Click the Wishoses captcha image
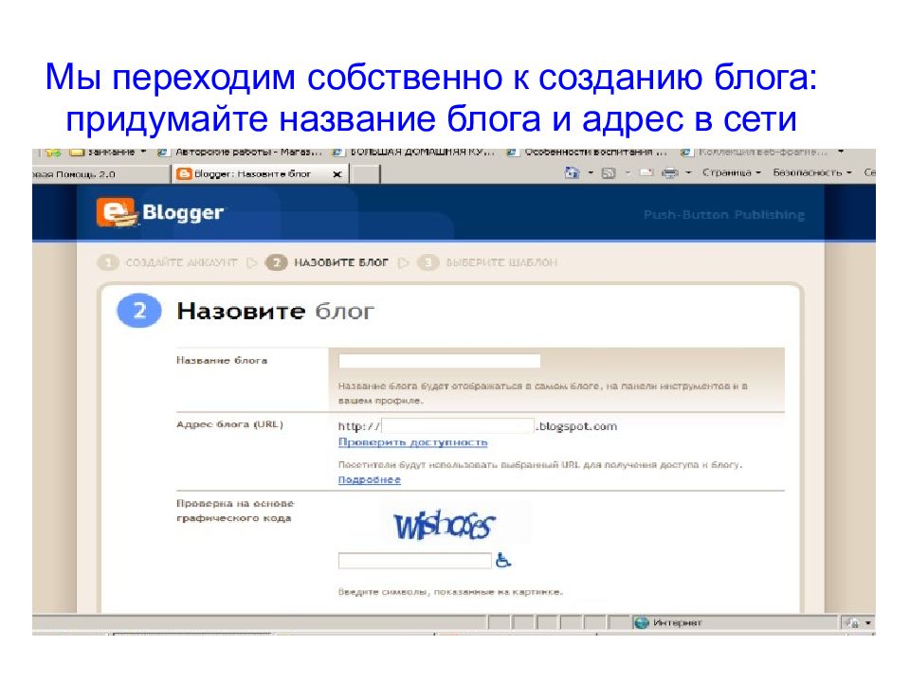The image size is (910, 682). click(x=445, y=523)
